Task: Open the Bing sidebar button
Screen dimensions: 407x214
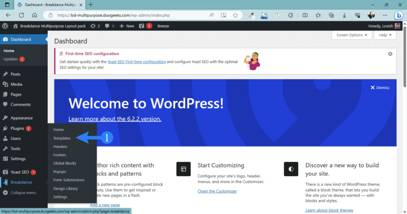Action: pos(399,16)
